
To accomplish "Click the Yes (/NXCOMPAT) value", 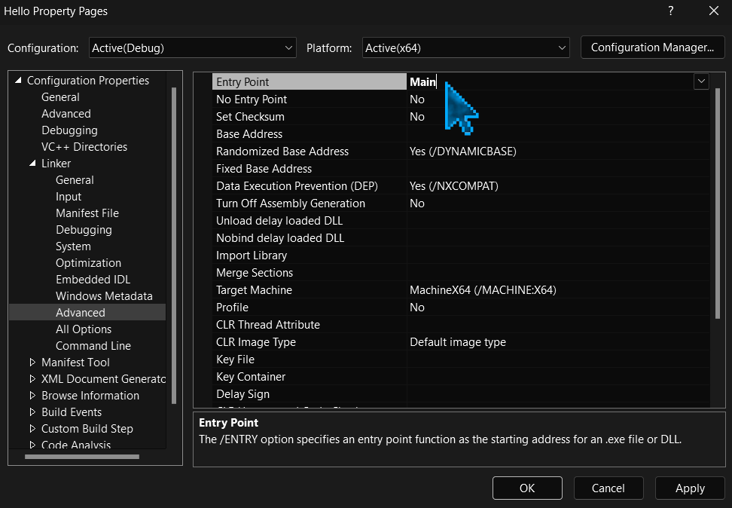I will (x=454, y=186).
